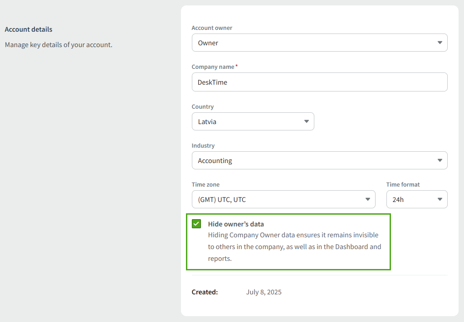Viewport: 464px width, 322px height.
Task: Click the Country dropdown caret icon
Action: tap(306, 121)
